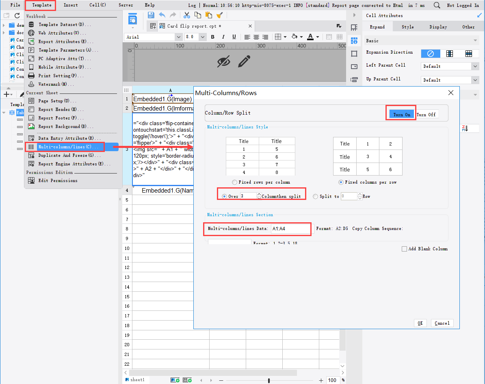Click the Format Painter brush icon
Screen dimensions: 485x384
[x=219, y=15]
